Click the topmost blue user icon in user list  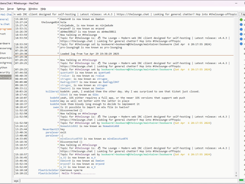[241, 24]
